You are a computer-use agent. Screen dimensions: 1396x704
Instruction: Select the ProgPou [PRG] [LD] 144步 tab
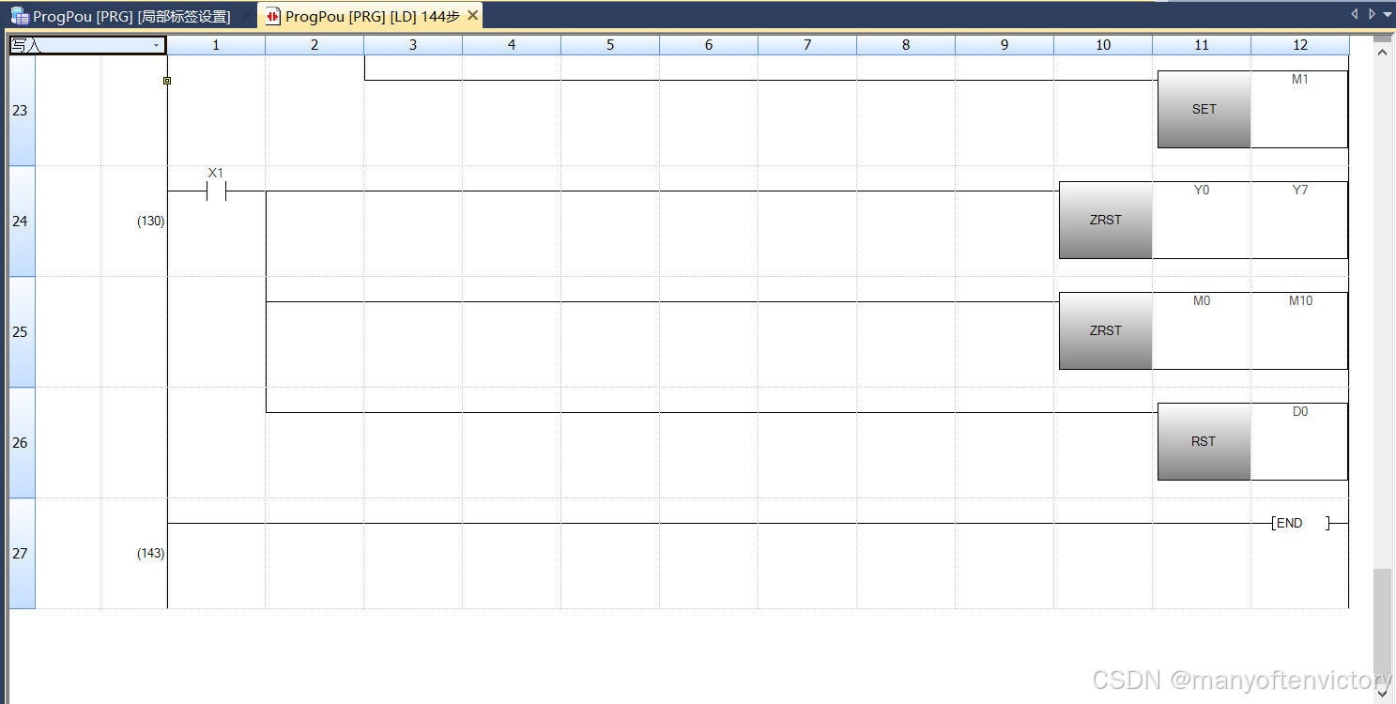coord(372,16)
